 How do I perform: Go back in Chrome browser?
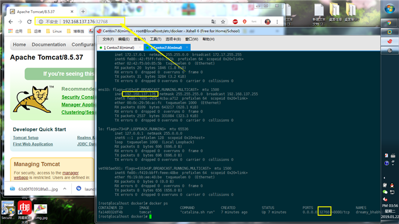pos(11,22)
